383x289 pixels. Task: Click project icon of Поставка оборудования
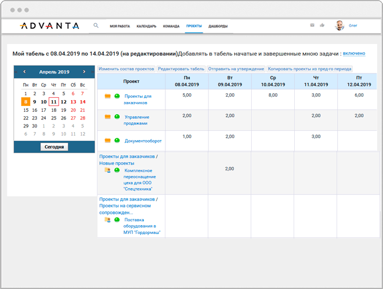108,220
